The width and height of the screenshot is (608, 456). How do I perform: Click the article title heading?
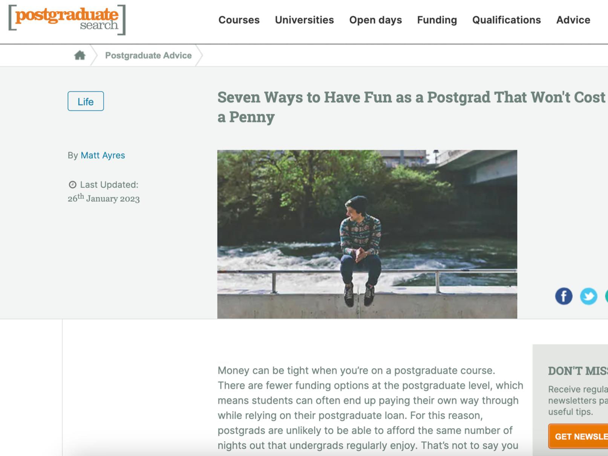(x=411, y=107)
